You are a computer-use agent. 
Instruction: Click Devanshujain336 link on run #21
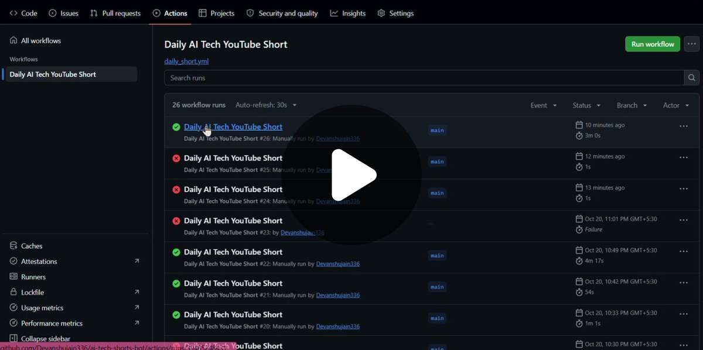338,295
